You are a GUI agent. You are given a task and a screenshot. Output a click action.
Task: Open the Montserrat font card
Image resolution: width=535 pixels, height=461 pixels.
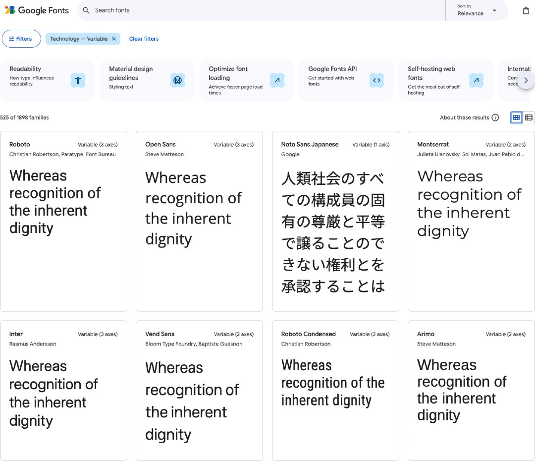471,221
